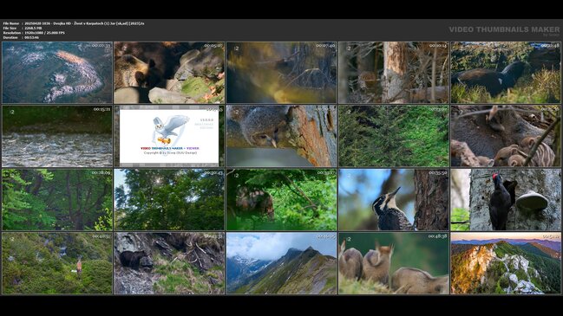The width and height of the screenshot is (563, 316).
Task: Open the sunlit tree canopy thumbnail
Action: 169,200
